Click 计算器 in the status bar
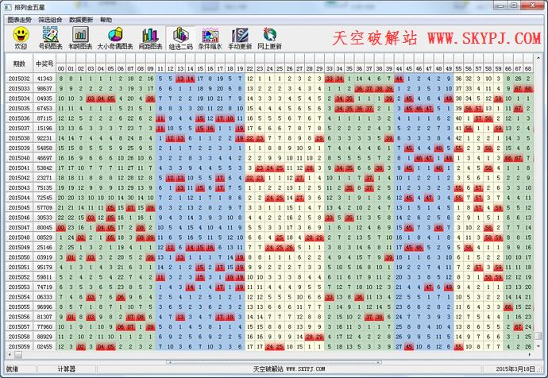The width and height of the screenshot is (548, 378). pyautogui.click(x=67, y=369)
